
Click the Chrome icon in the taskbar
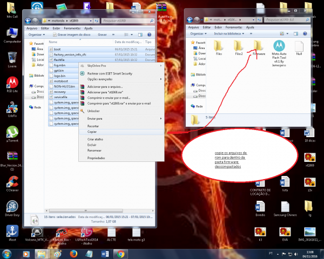tap(120, 253)
